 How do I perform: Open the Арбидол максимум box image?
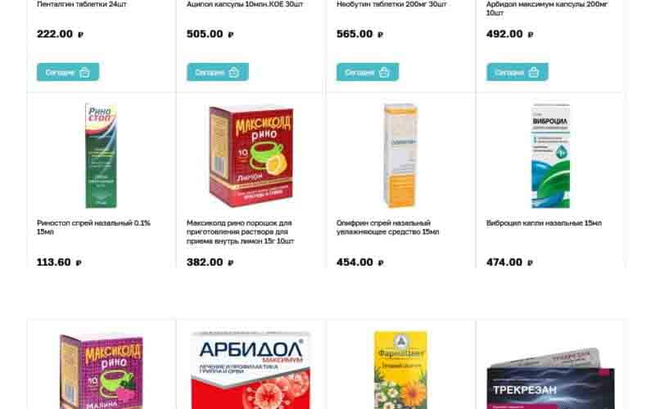(251, 370)
